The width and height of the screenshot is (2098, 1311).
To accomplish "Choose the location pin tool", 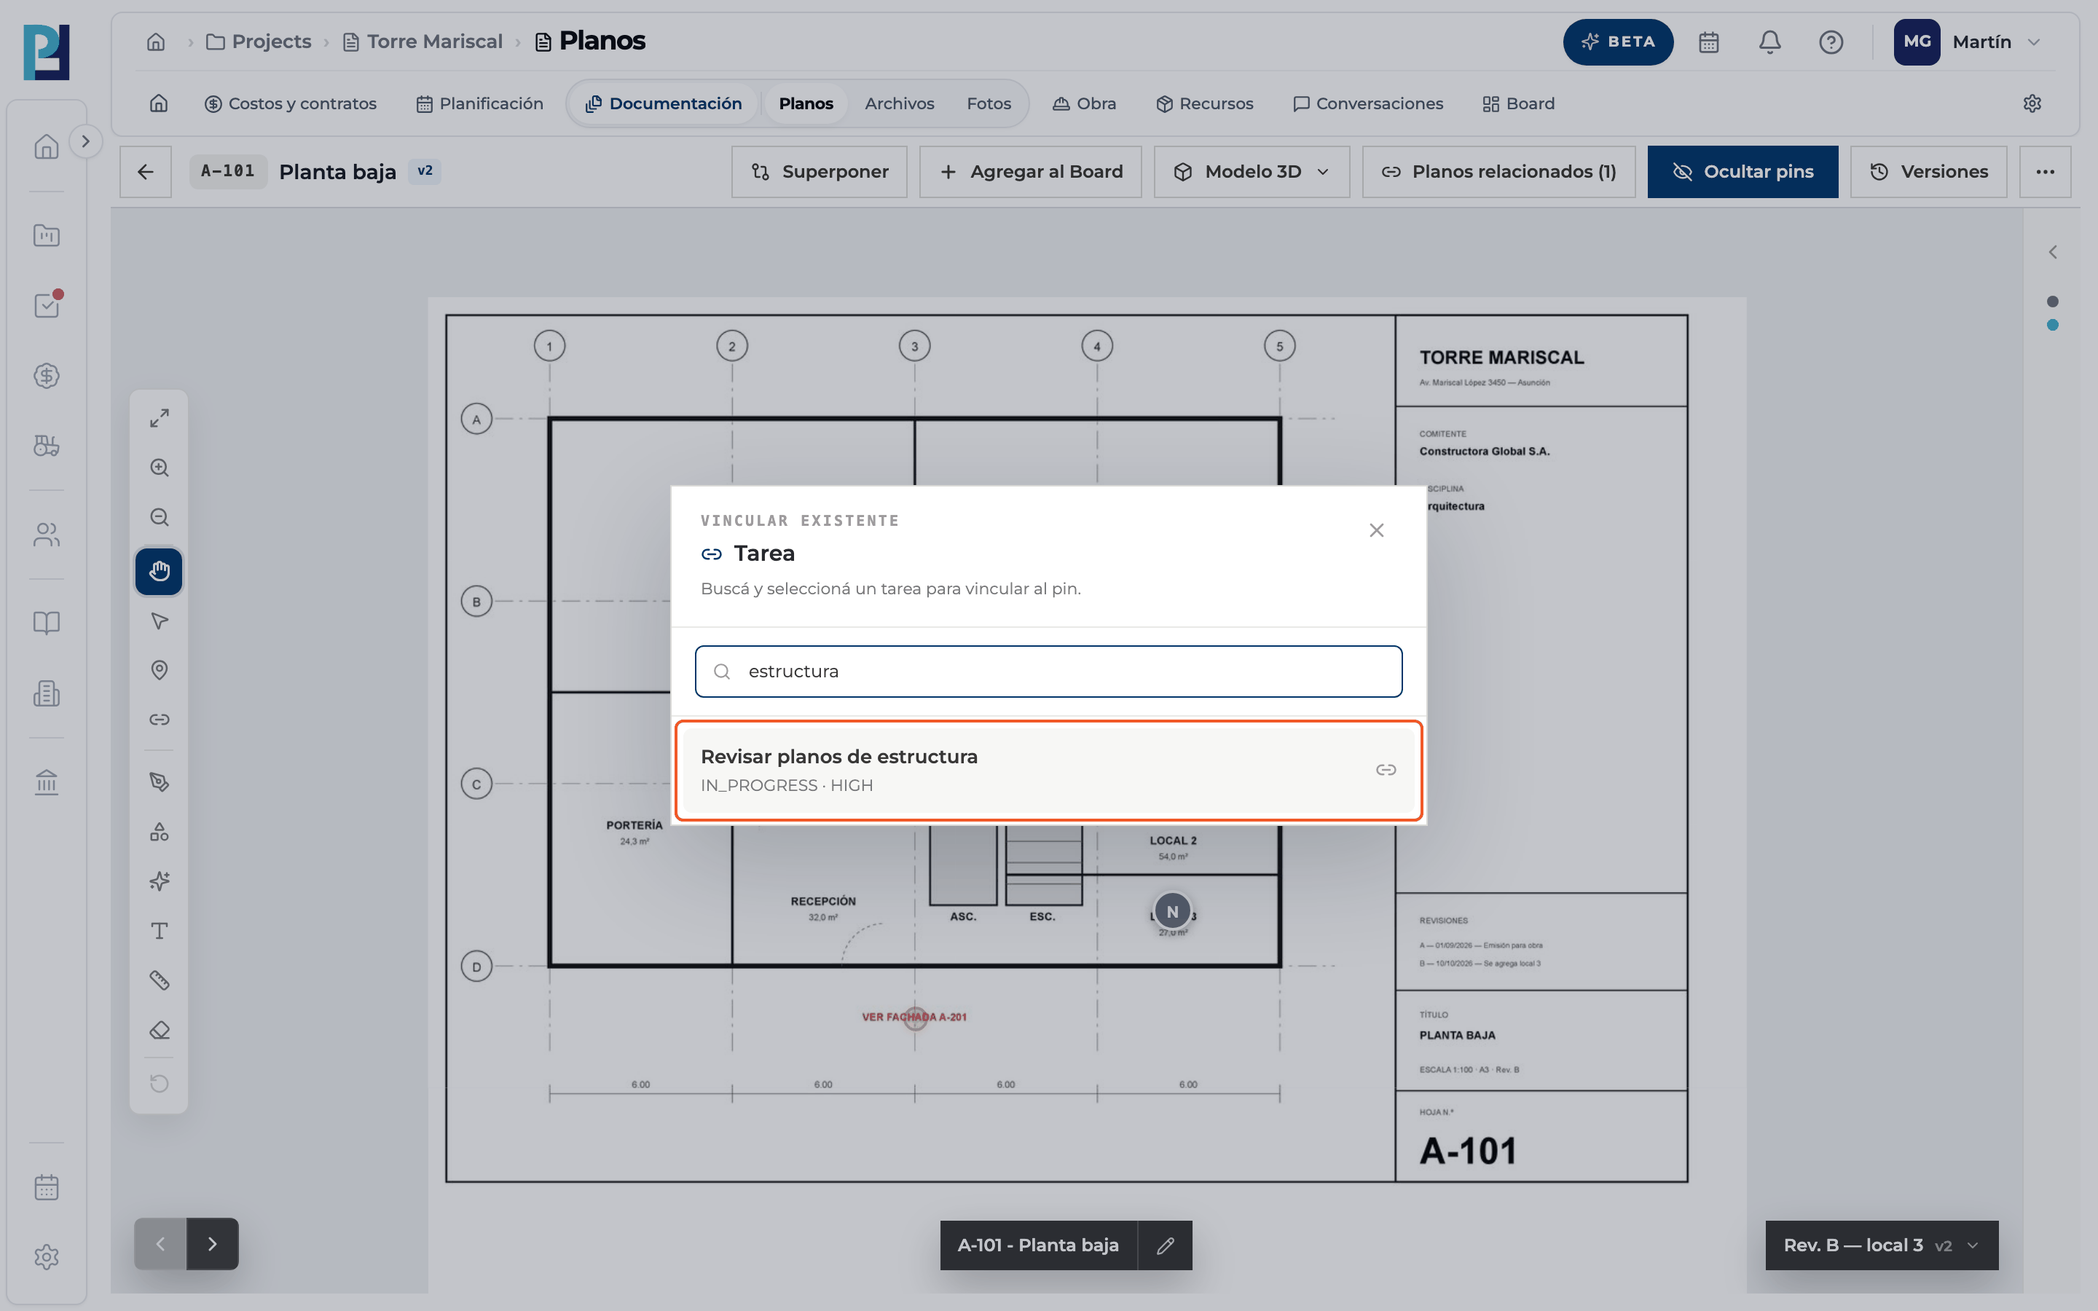I will click(159, 670).
